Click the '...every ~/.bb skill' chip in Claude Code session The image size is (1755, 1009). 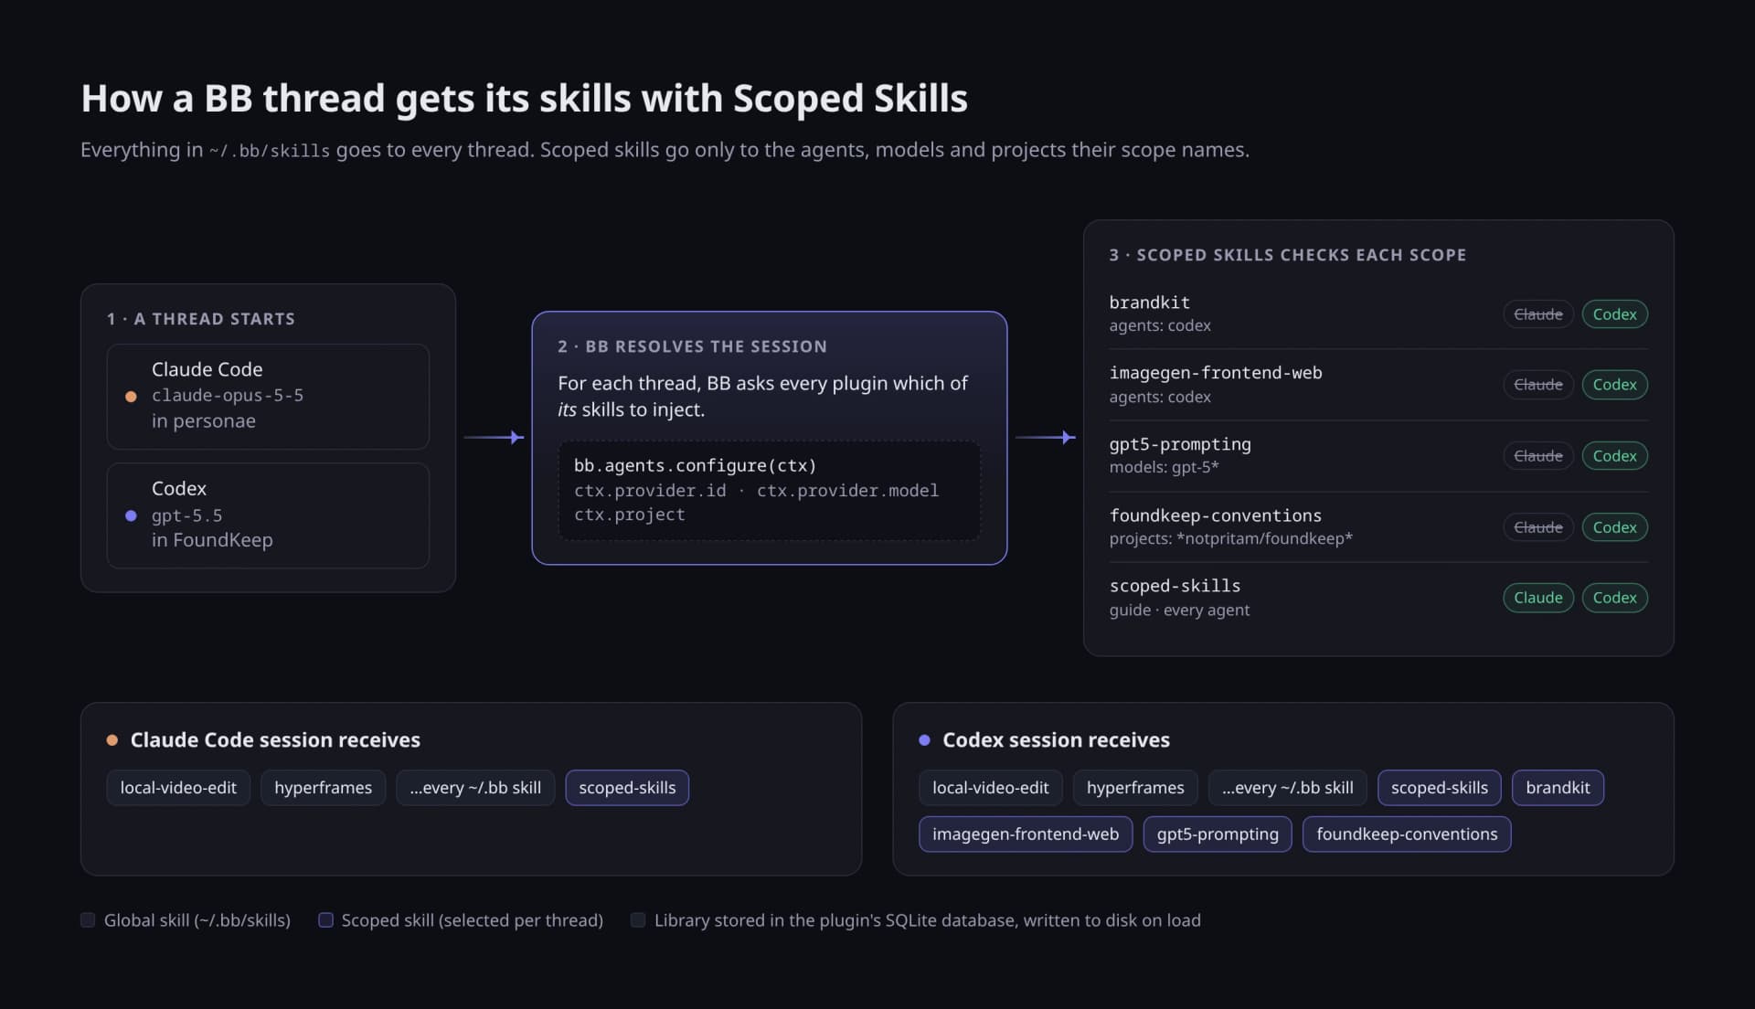coord(475,788)
